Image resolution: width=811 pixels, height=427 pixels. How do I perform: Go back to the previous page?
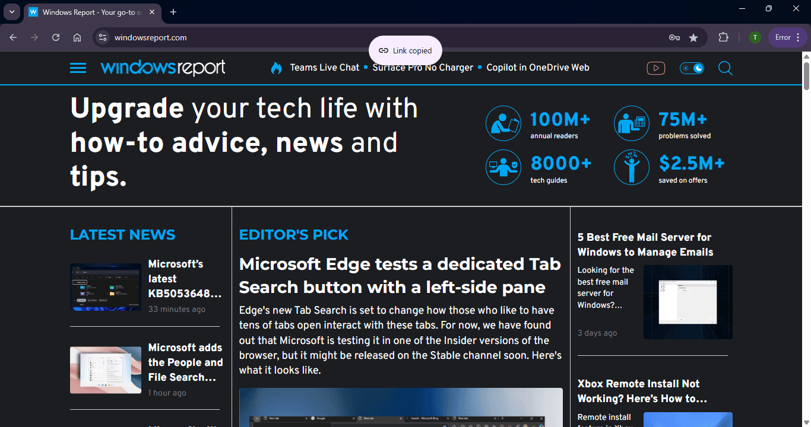coord(13,37)
